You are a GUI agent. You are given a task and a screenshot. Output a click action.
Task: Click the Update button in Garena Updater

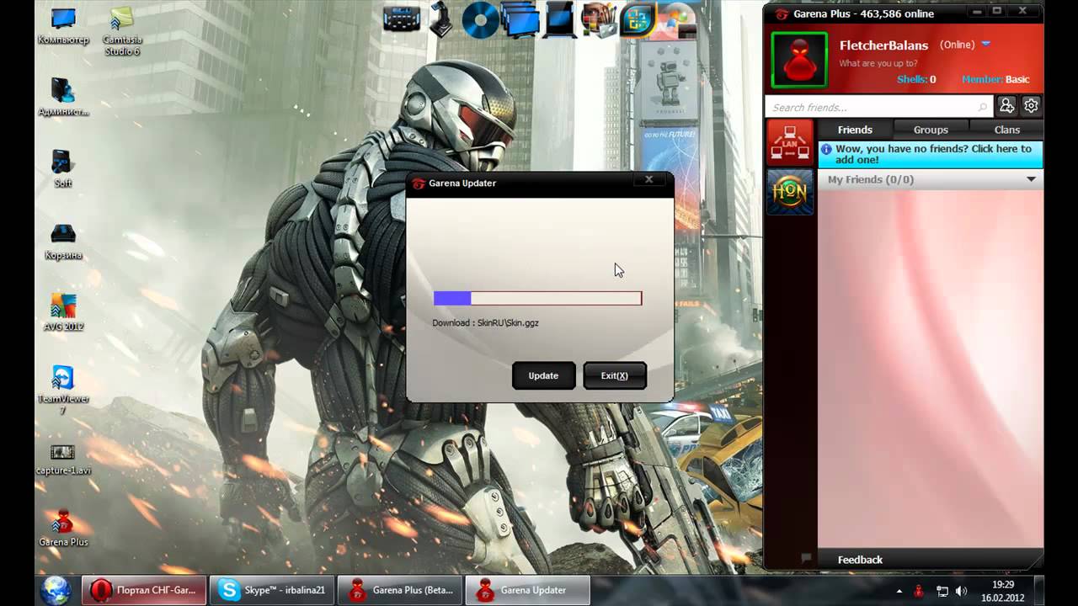(543, 375)
